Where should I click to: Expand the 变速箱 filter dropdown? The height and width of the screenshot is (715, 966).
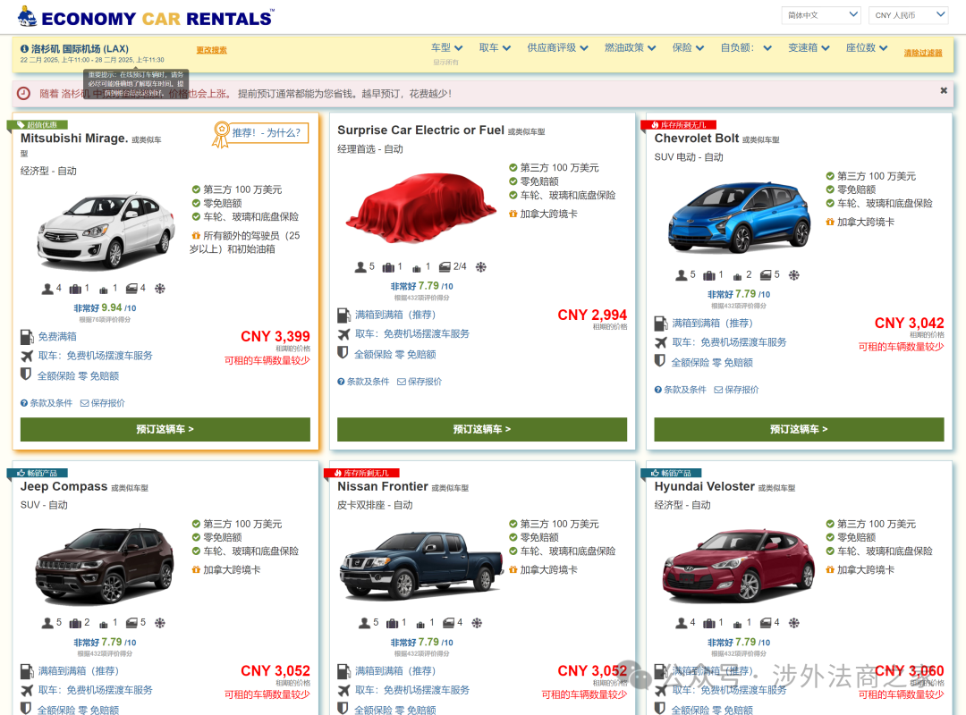click(x=809, y=47)
